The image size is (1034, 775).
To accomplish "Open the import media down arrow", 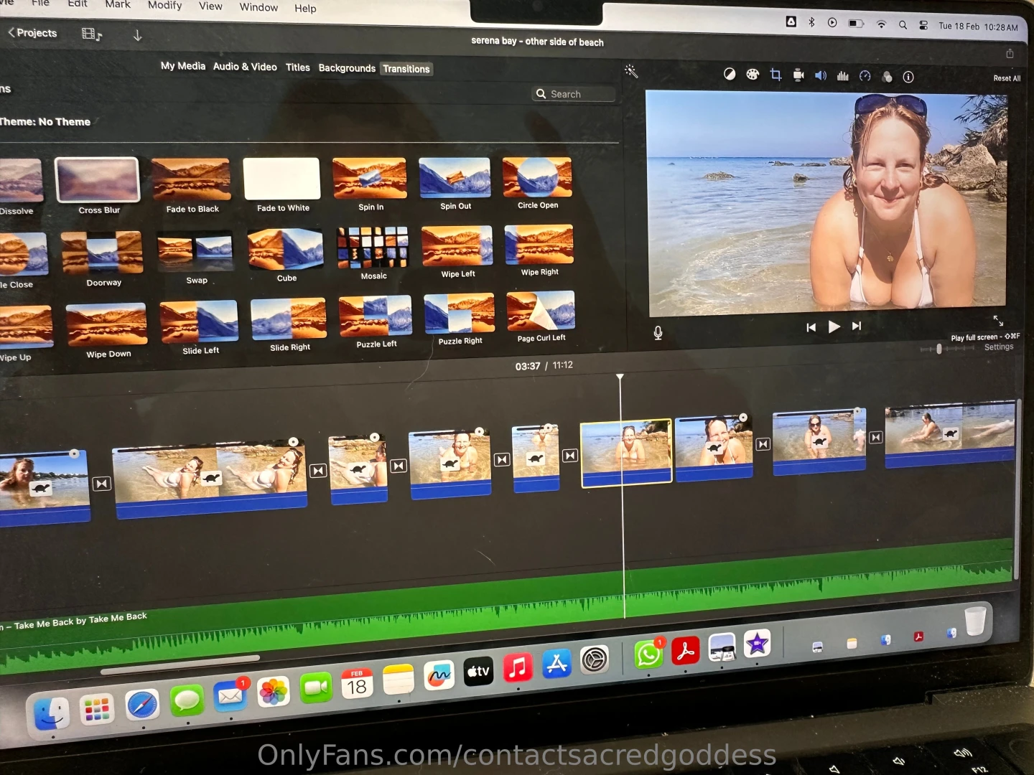I will (x=137, y=35).
